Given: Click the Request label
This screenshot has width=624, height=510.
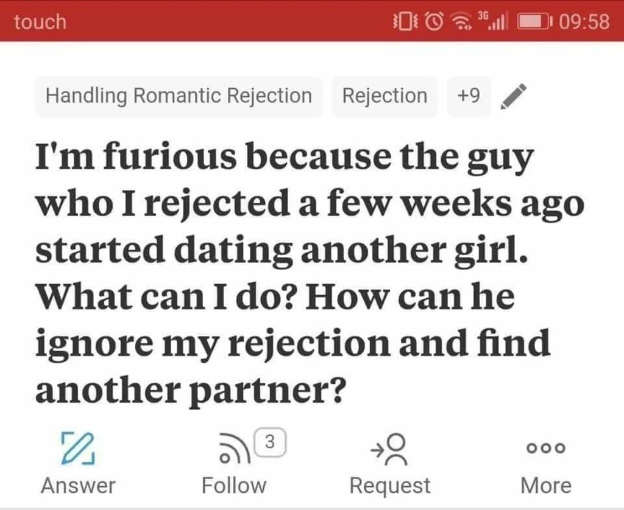Looking at the screenshot, I should pos(390,486).
